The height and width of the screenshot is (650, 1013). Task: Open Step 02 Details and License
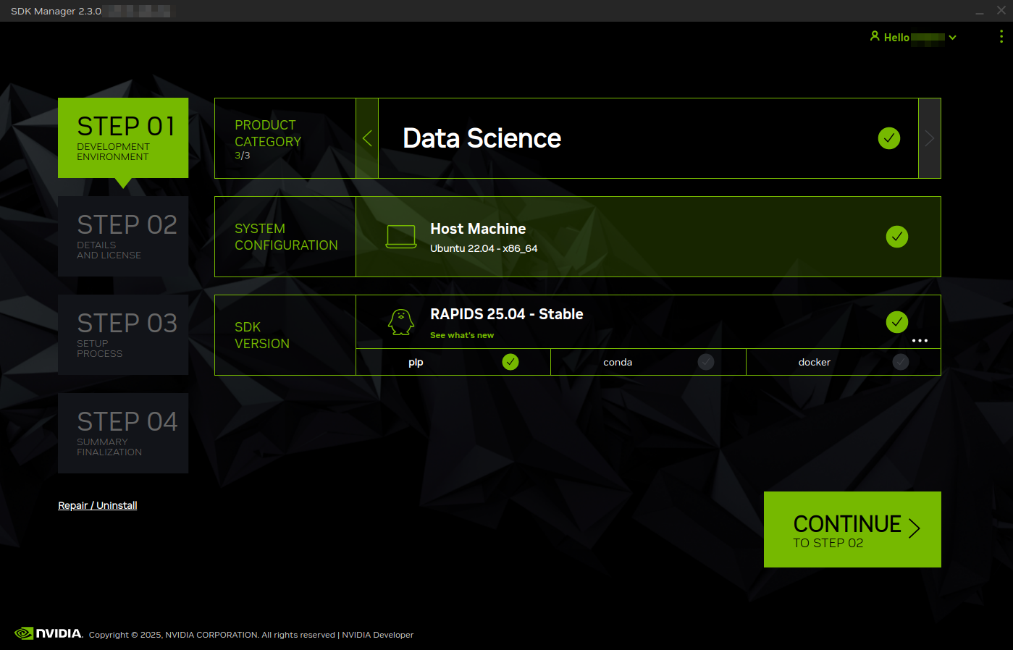(123, 236)
